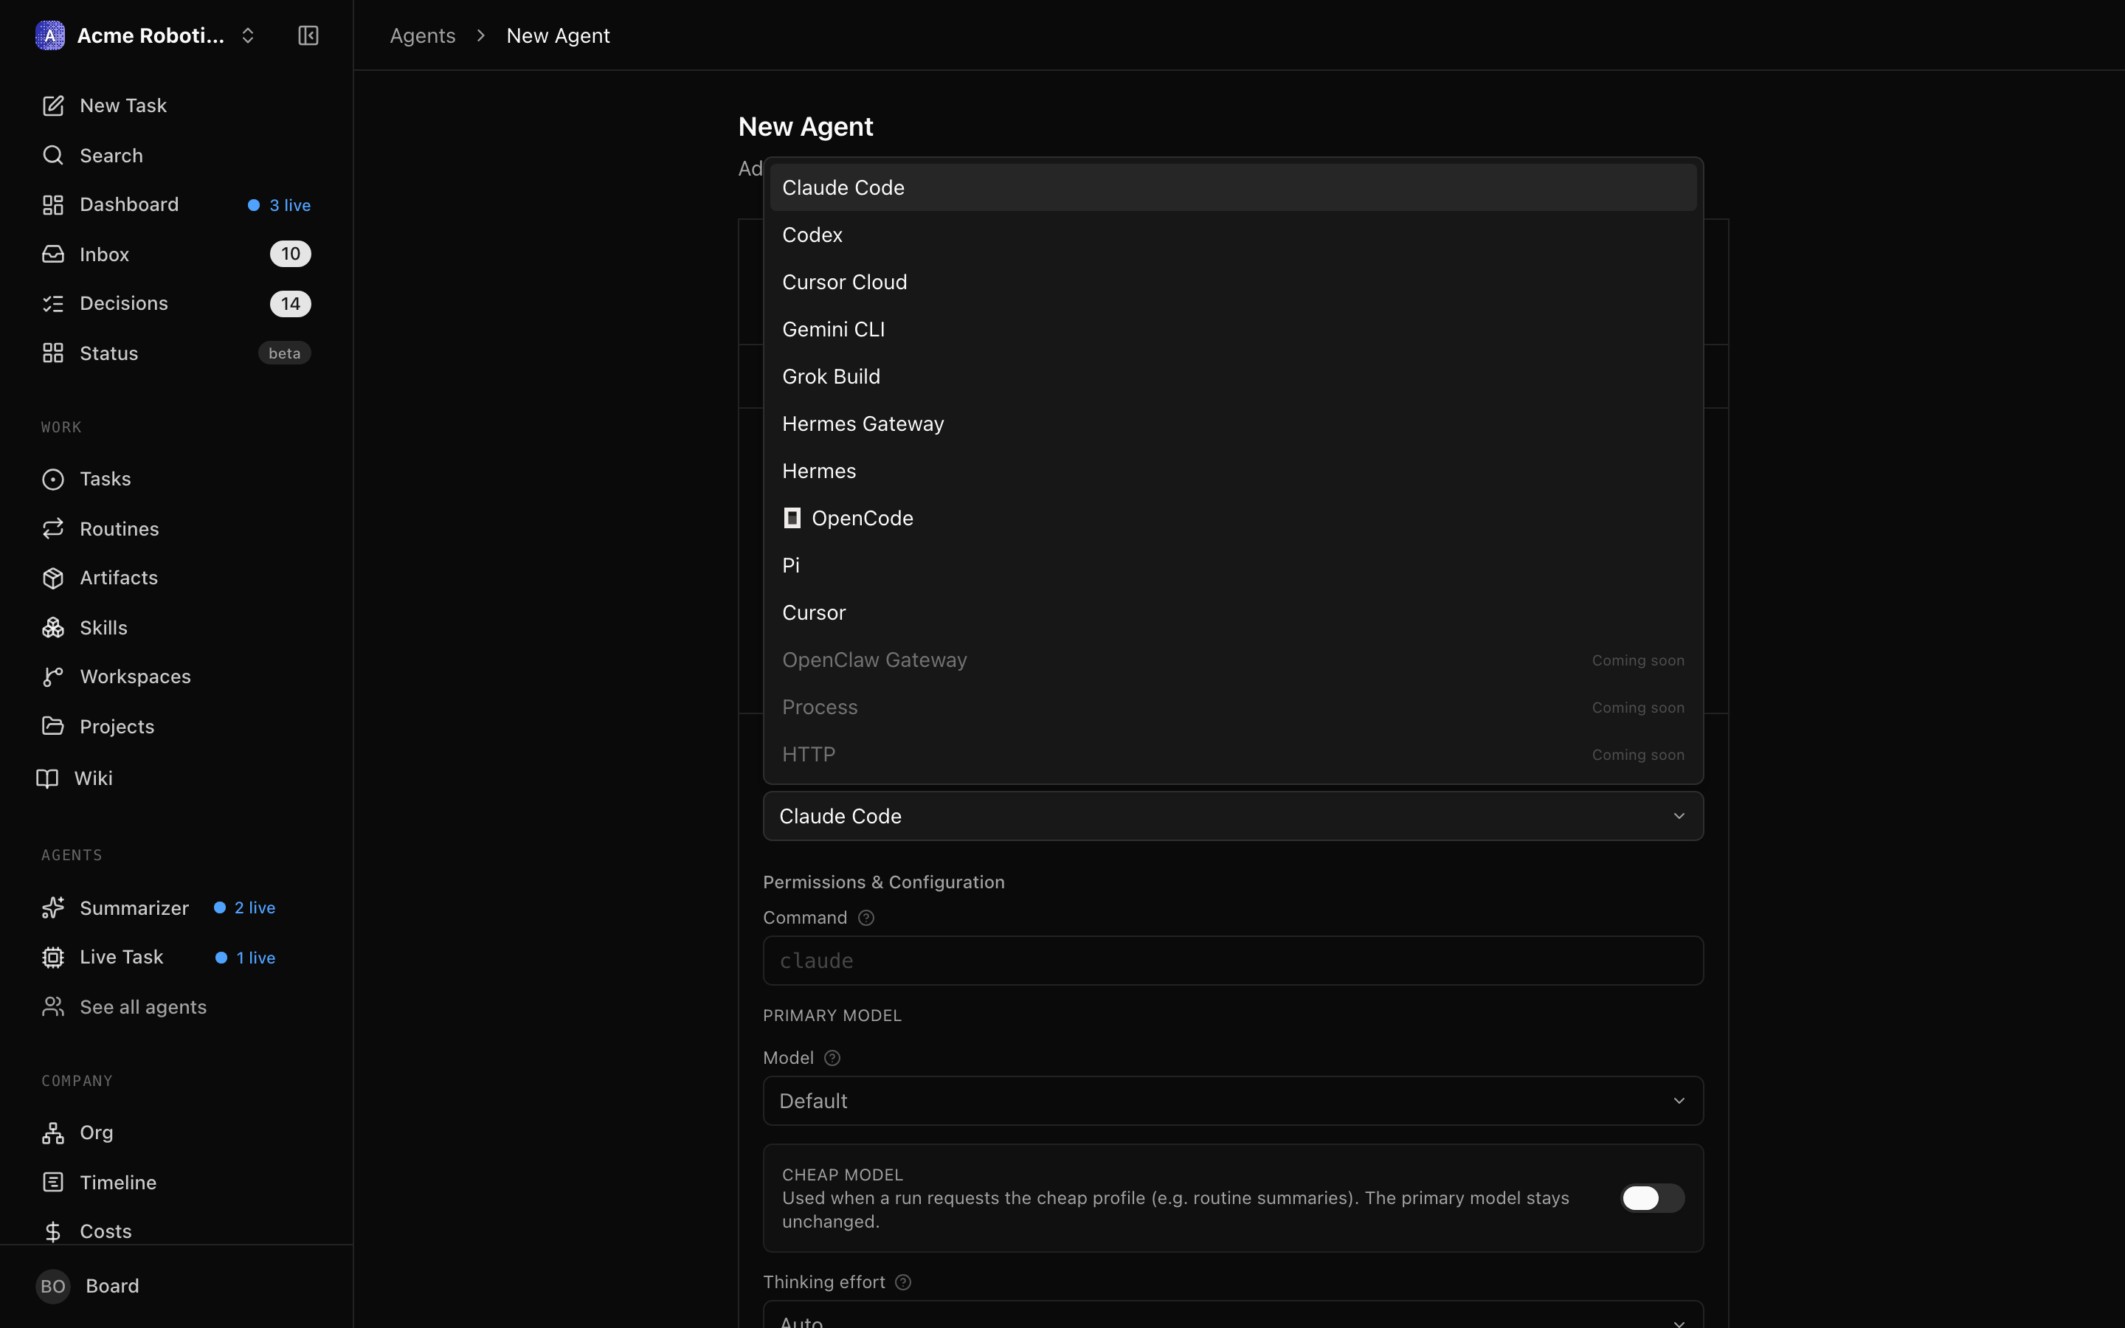Select Codex from the adapter list
Image resolution: width=2125 pixels, height=1328 pixels.
[1233, 235]
